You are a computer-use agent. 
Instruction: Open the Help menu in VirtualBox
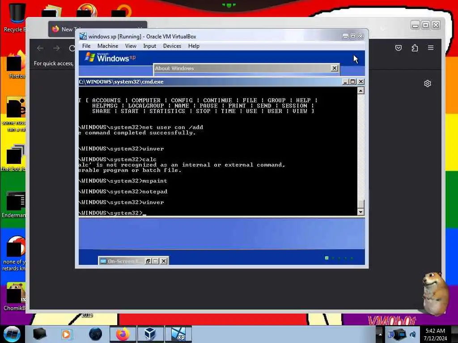[194, 46]
